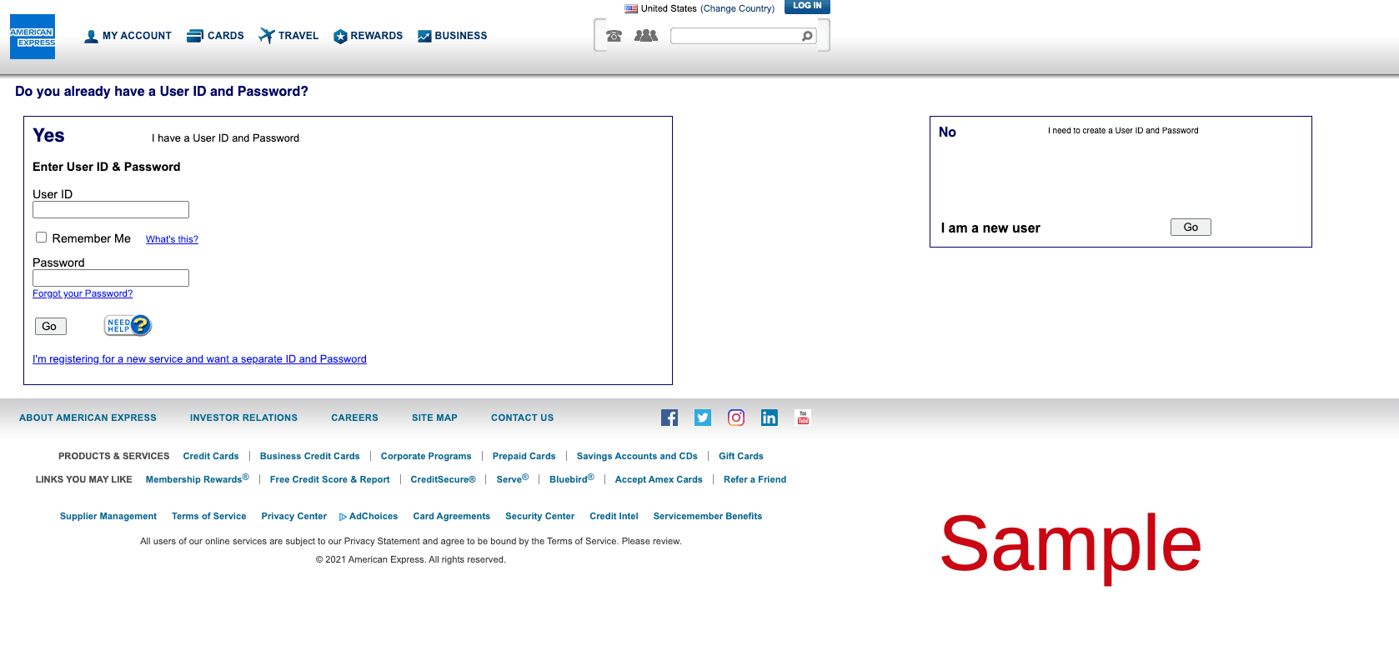Open Forgot your Password? link

click(x=83, y=293)
